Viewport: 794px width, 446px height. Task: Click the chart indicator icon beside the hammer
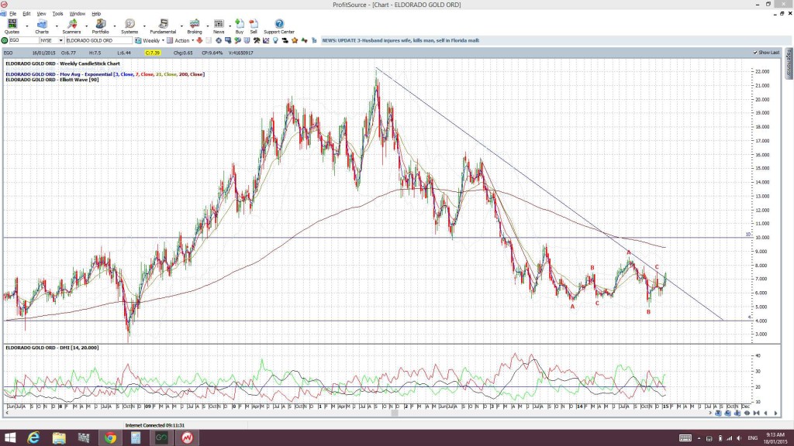[267, 40]
